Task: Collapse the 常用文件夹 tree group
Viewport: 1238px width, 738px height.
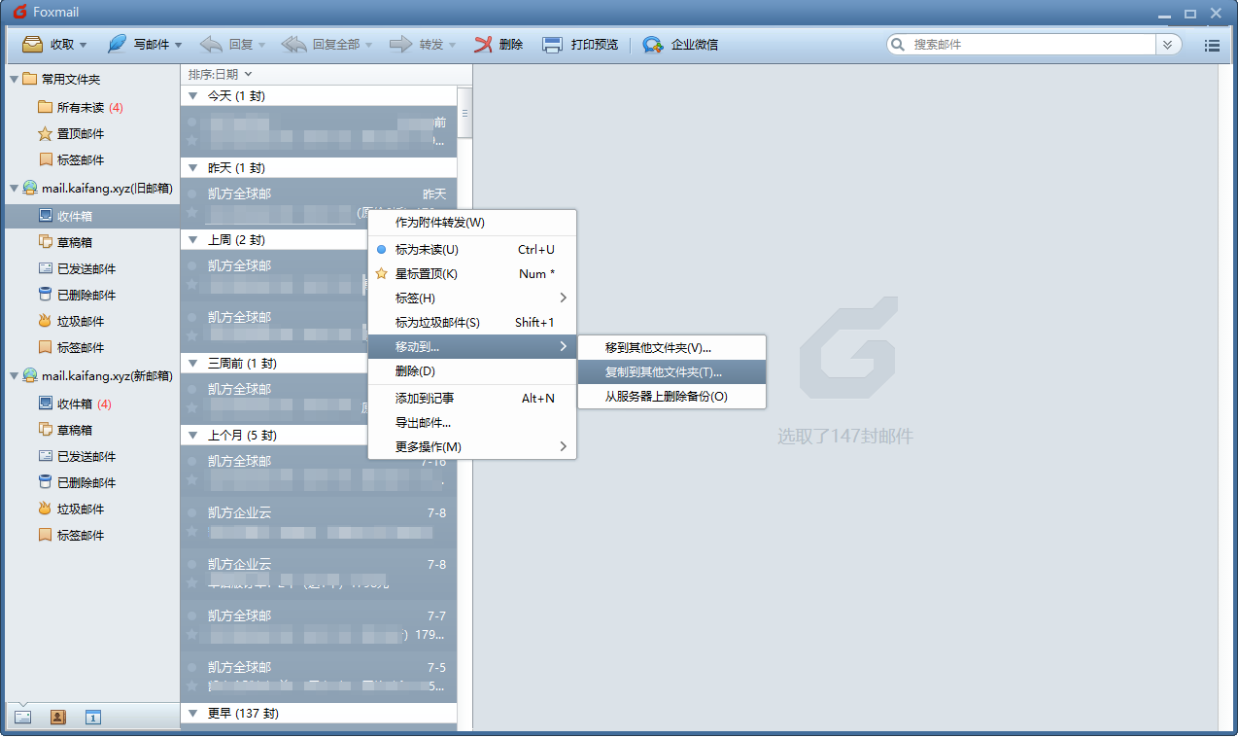Action: (14, 79)
